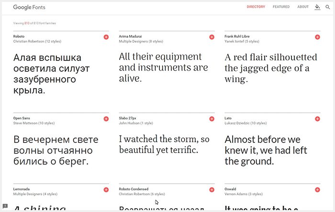
Task: Add Open Sans font to selection
Action: click(x=106, y=119)
